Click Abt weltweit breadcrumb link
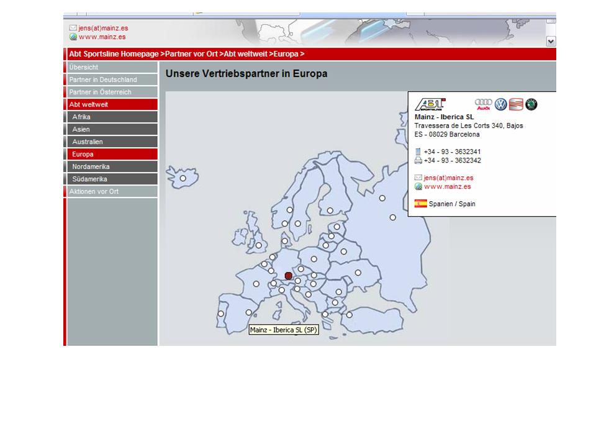 coord(246,54)
